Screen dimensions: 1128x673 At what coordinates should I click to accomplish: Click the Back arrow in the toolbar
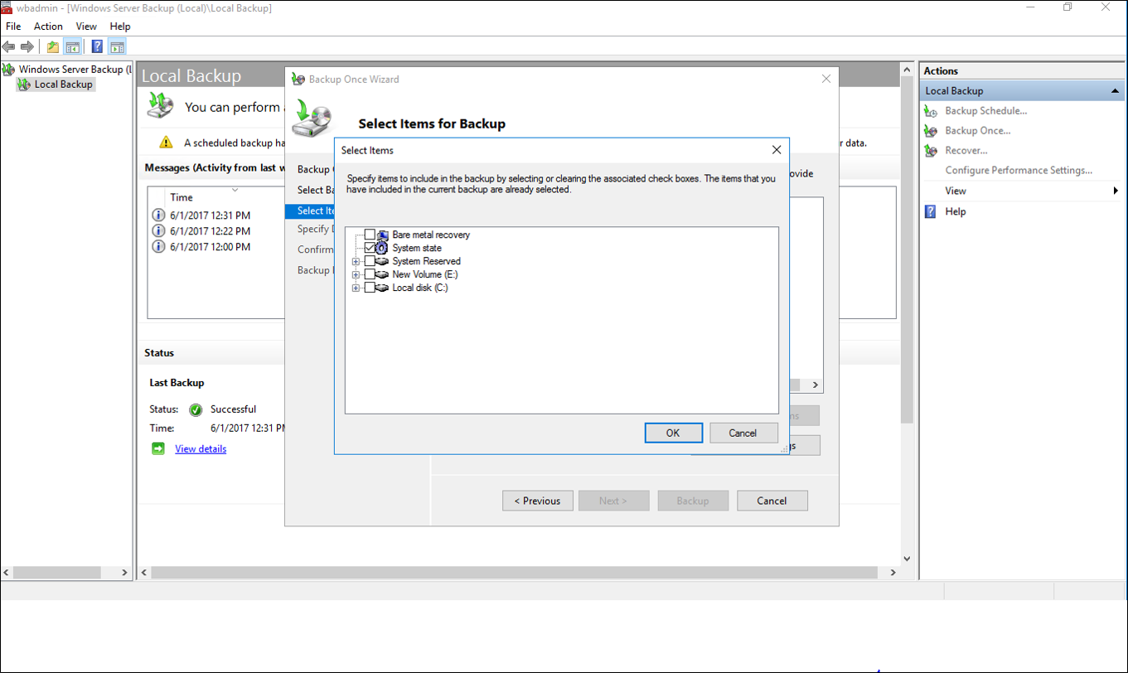click(9, 46)
